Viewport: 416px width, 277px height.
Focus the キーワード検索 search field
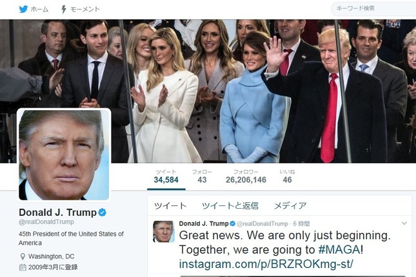373,9
